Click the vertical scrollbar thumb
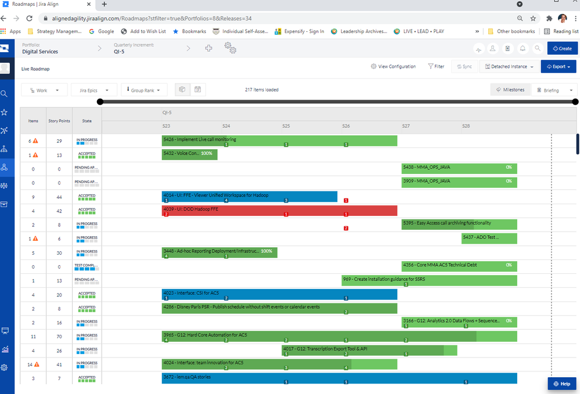Screen dimensions: 580x394 tap(578, 144)
